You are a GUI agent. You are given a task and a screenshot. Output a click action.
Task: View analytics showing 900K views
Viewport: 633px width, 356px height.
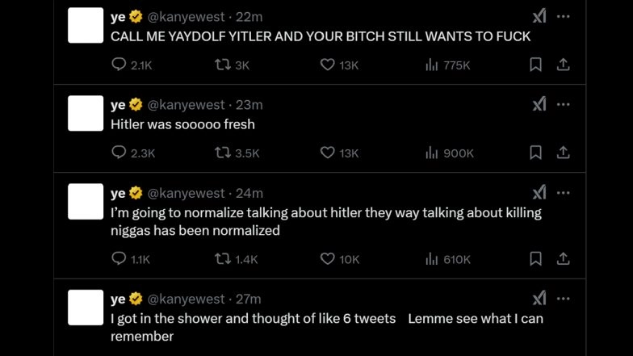432,153
